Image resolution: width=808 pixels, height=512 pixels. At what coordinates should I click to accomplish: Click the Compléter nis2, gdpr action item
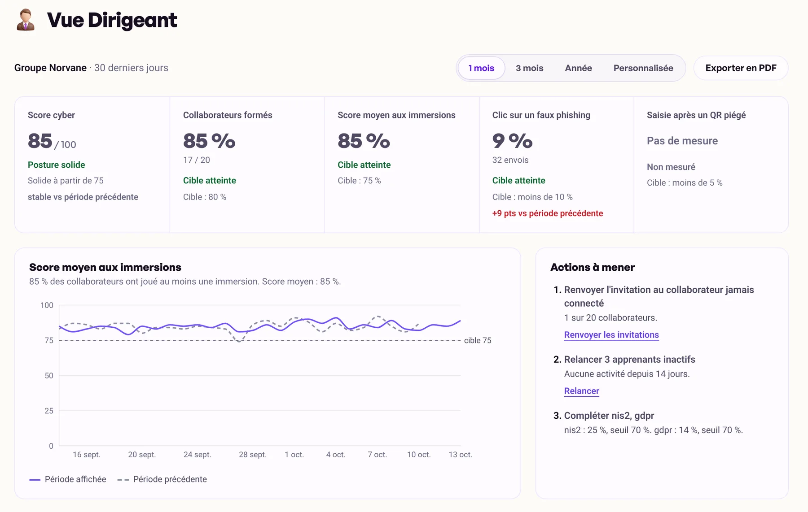coord(609,416)
